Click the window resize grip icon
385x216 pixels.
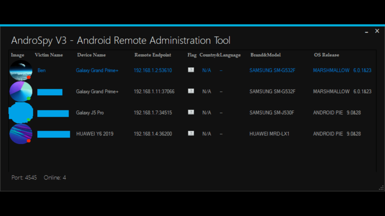coord(381,188)
